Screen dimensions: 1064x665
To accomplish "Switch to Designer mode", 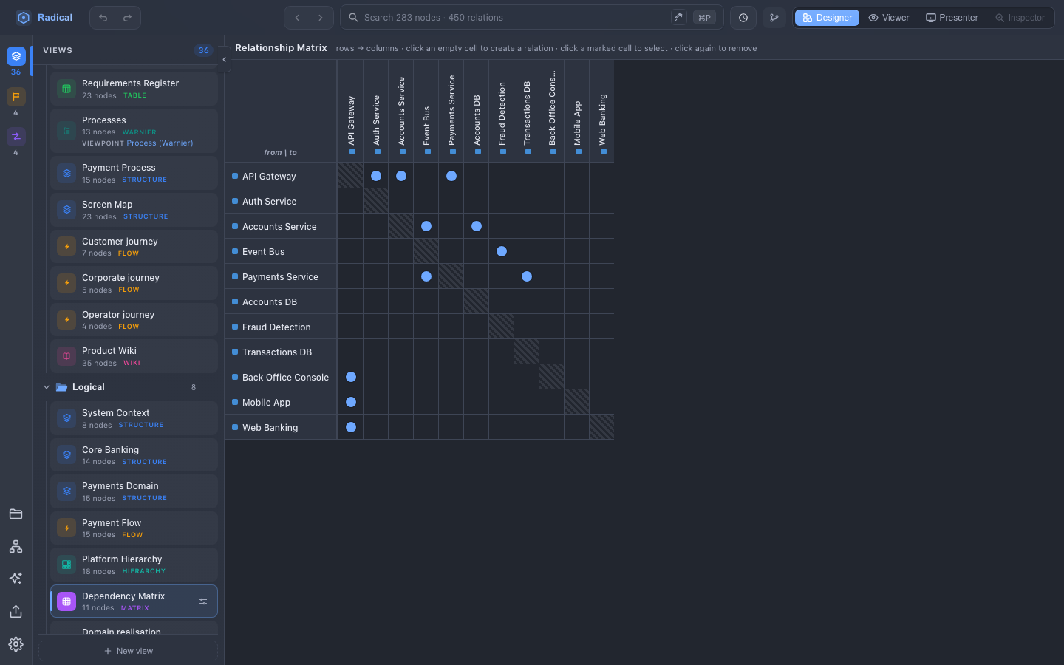I will pyautogui.click(x=827, y=18).
